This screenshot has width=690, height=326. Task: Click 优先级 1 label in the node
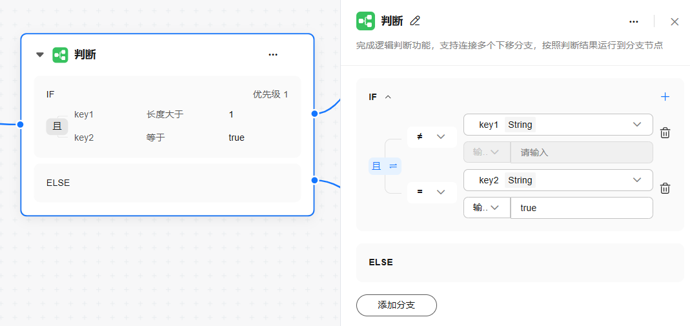(270, 95)
